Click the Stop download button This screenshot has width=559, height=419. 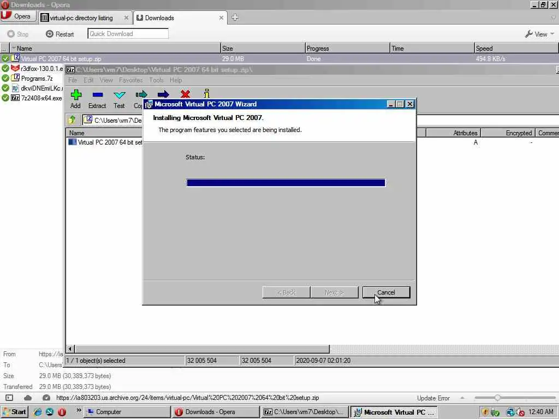[x=18, y=34]
